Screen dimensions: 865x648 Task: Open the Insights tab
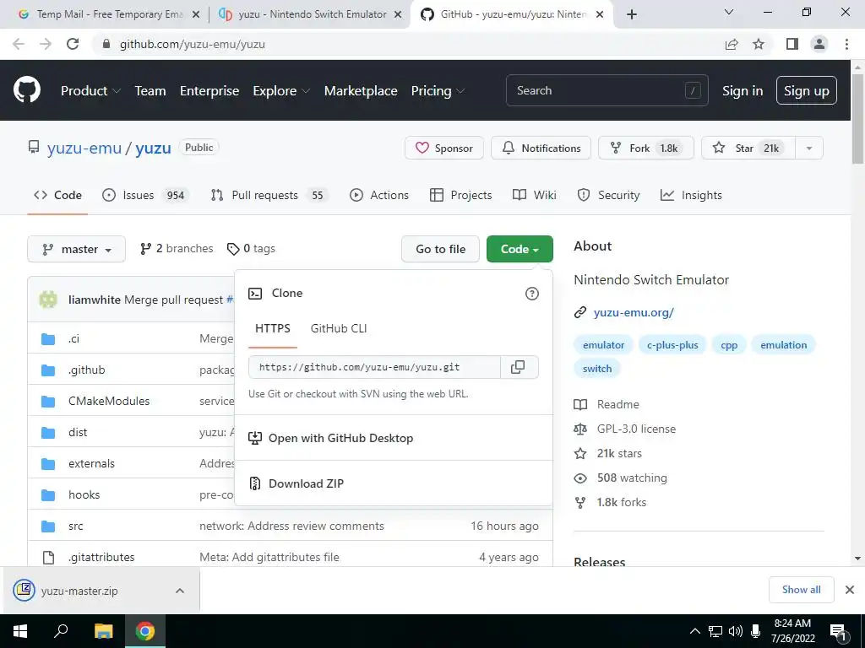pyautogui.click(x=691, y=195)
